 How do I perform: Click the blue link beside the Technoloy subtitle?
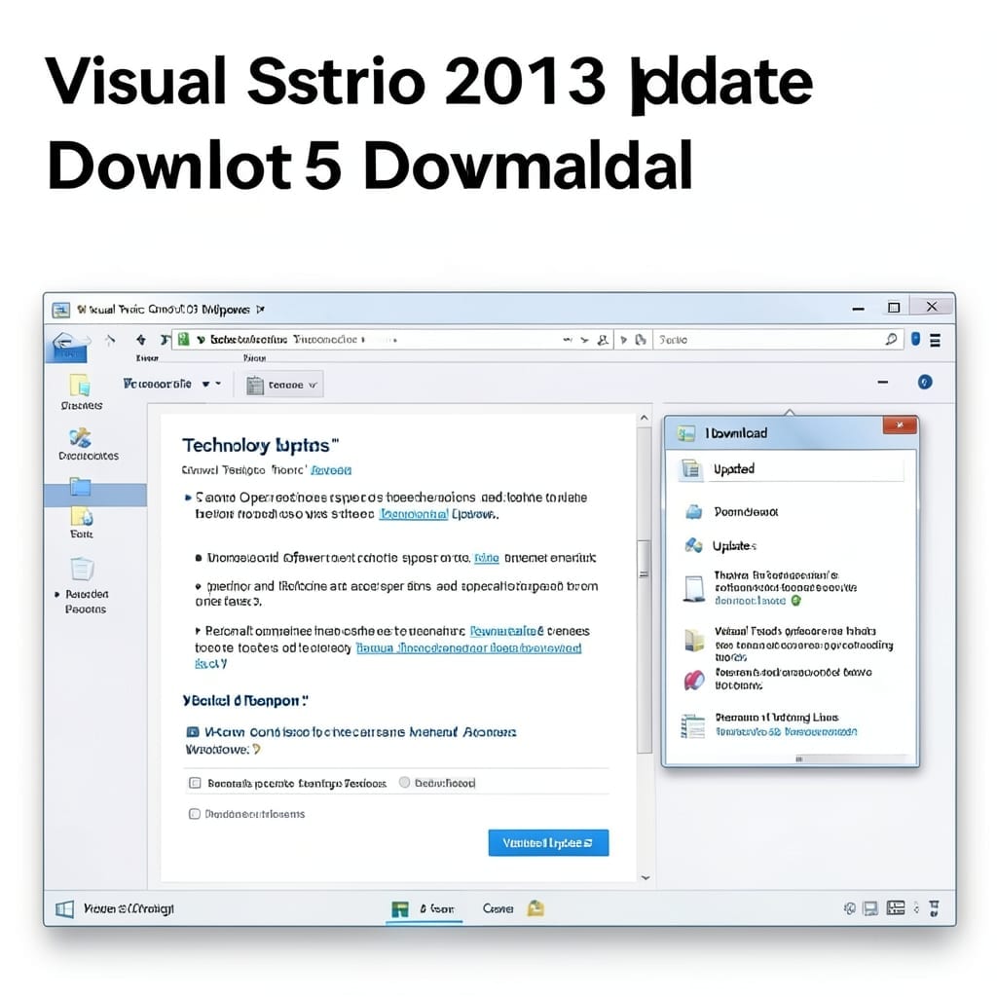[331, 470]
